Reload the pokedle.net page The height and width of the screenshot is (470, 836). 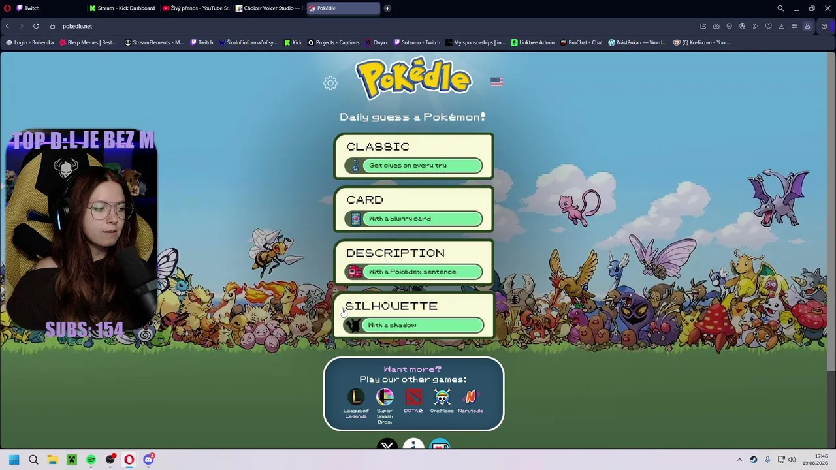[36, 26]
